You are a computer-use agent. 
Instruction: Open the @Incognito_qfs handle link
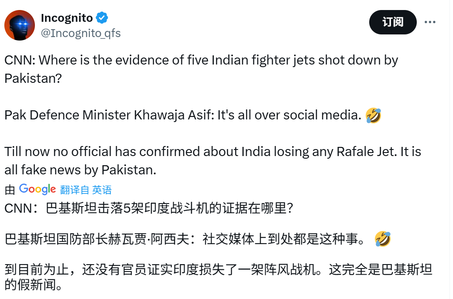tap(80, 33)
